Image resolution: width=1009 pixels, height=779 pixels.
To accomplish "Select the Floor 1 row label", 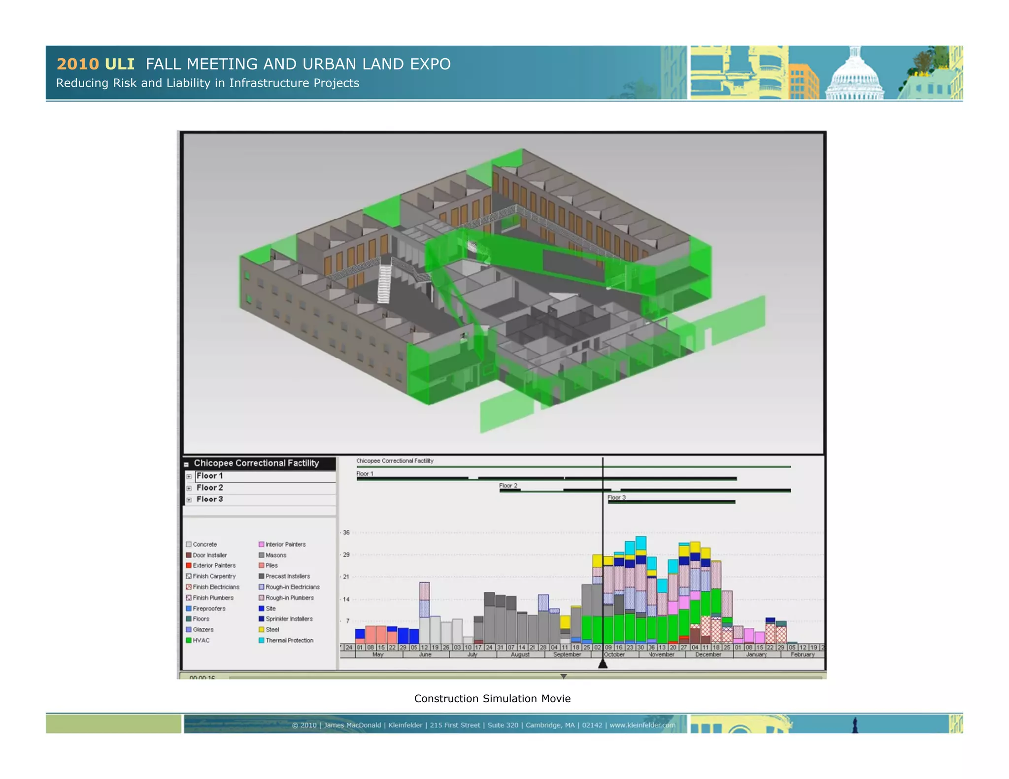I will [x=209, y=476].
